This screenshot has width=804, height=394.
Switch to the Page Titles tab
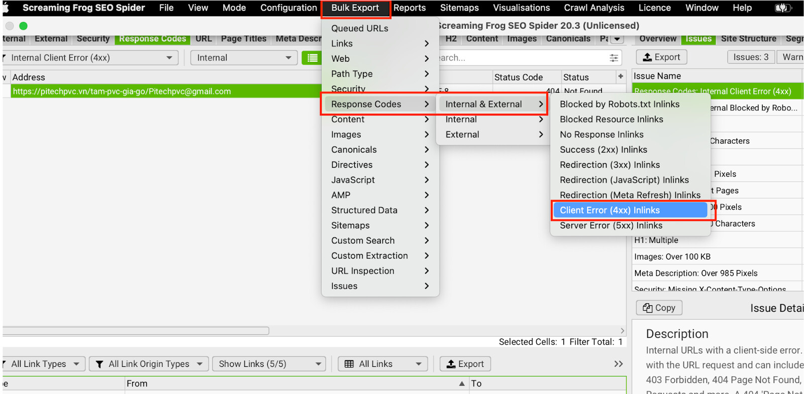(x=244, y=39)
